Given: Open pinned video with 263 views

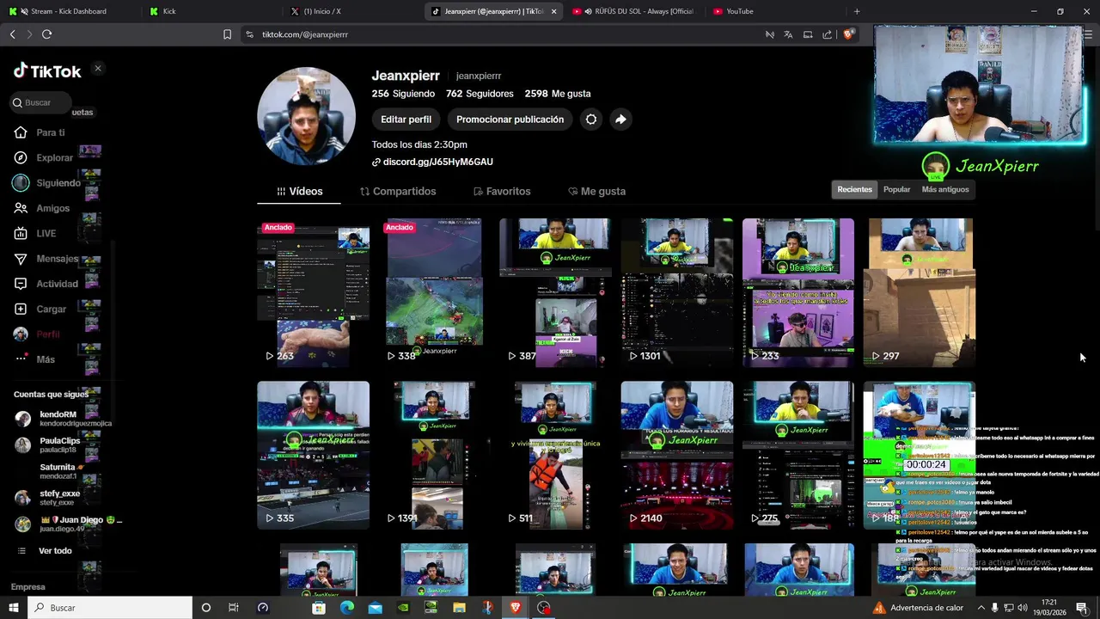Looking at the screenshot, I should (313, 292).
